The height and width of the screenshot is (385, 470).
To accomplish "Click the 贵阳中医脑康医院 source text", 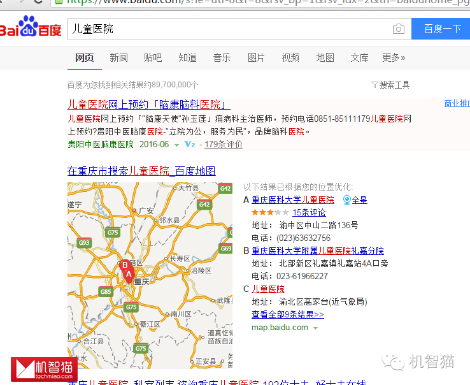I will coord(101,144).
